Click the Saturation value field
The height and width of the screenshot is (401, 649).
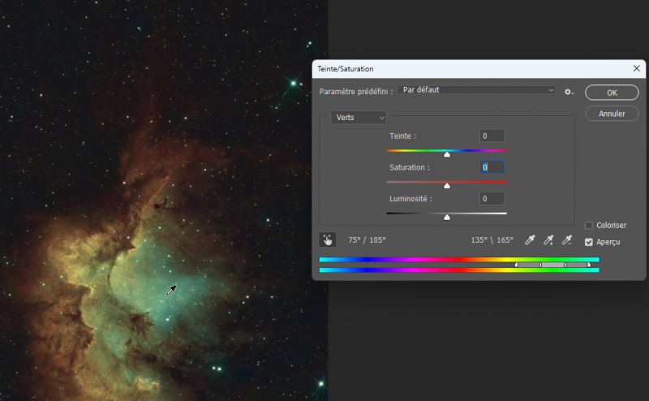[492, 167]
